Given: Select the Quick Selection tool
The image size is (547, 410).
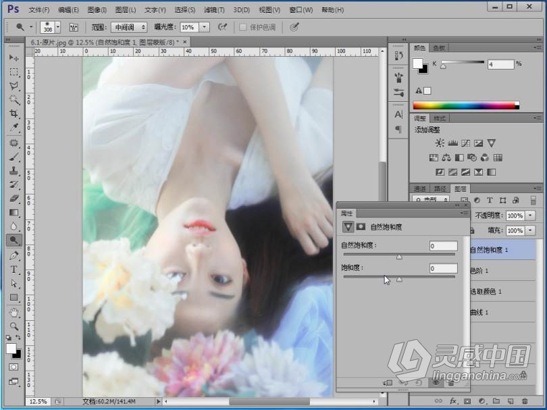Looking at the screenshot, I should 14,100.
